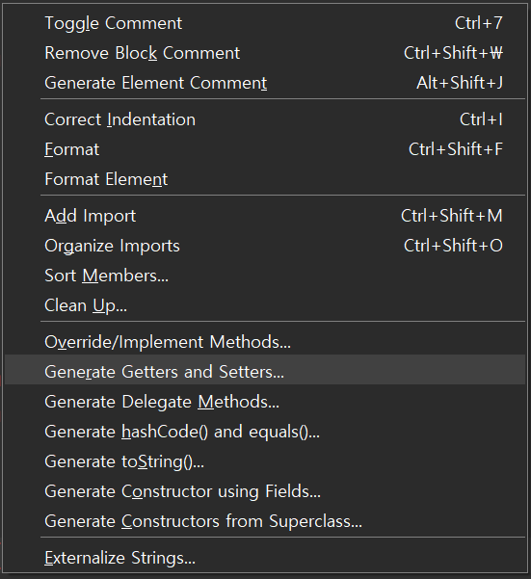531x579 pixels.
Task: Choose Remove Block Comment
Action: (x=265, y=53)
